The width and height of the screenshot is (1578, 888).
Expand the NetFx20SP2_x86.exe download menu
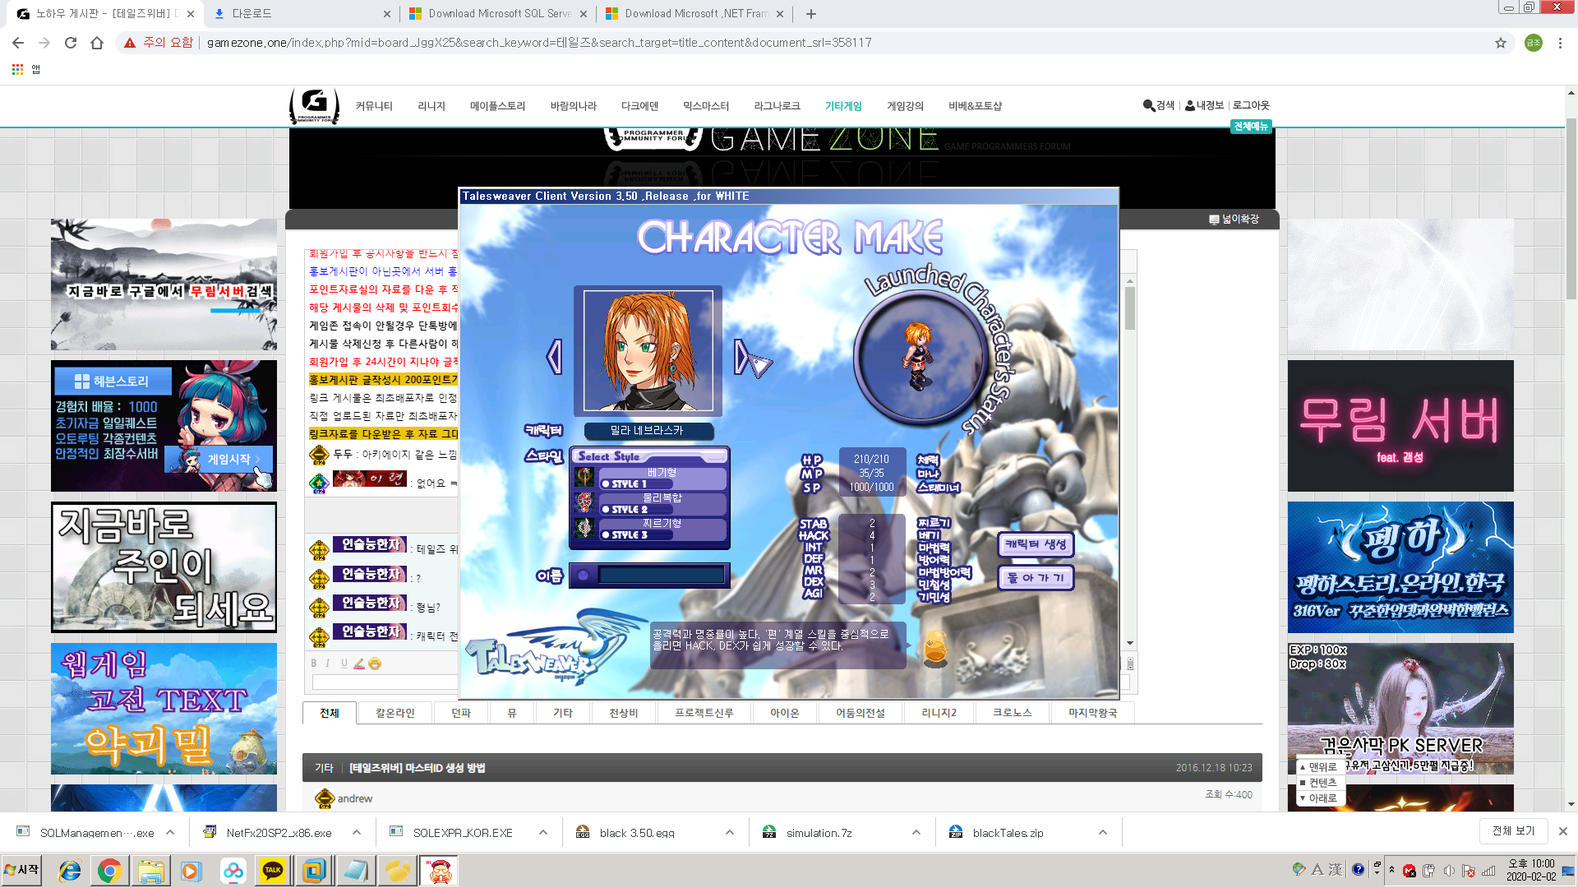(357, 832)
